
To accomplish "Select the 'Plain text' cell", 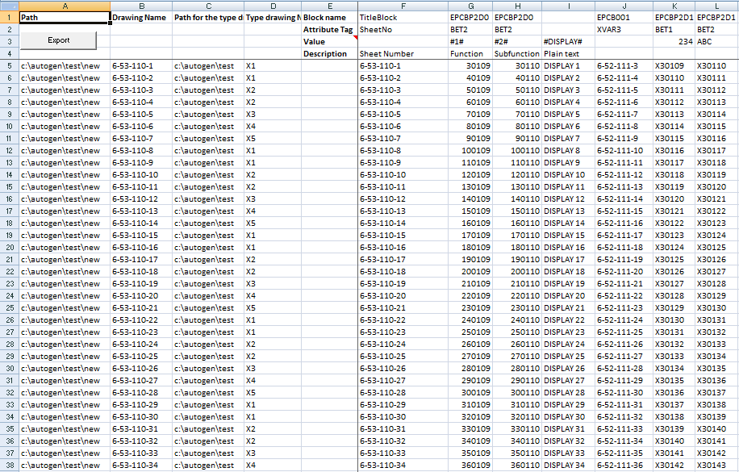I will [x=569, y=54].
